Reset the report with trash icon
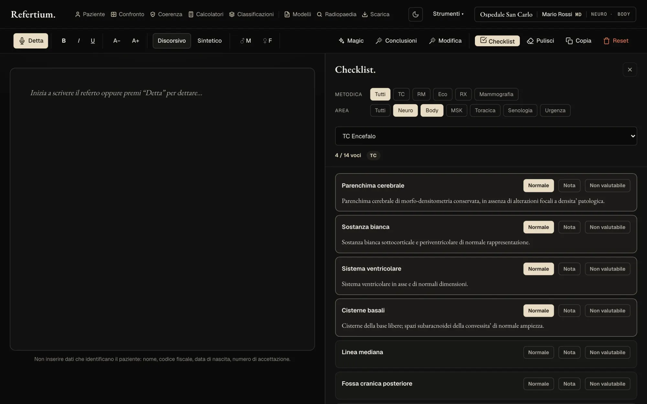 point(616,41)
